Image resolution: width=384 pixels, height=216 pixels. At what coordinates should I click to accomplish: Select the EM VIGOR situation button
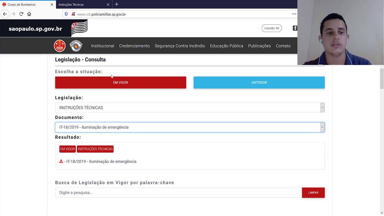tap(121, 82)
